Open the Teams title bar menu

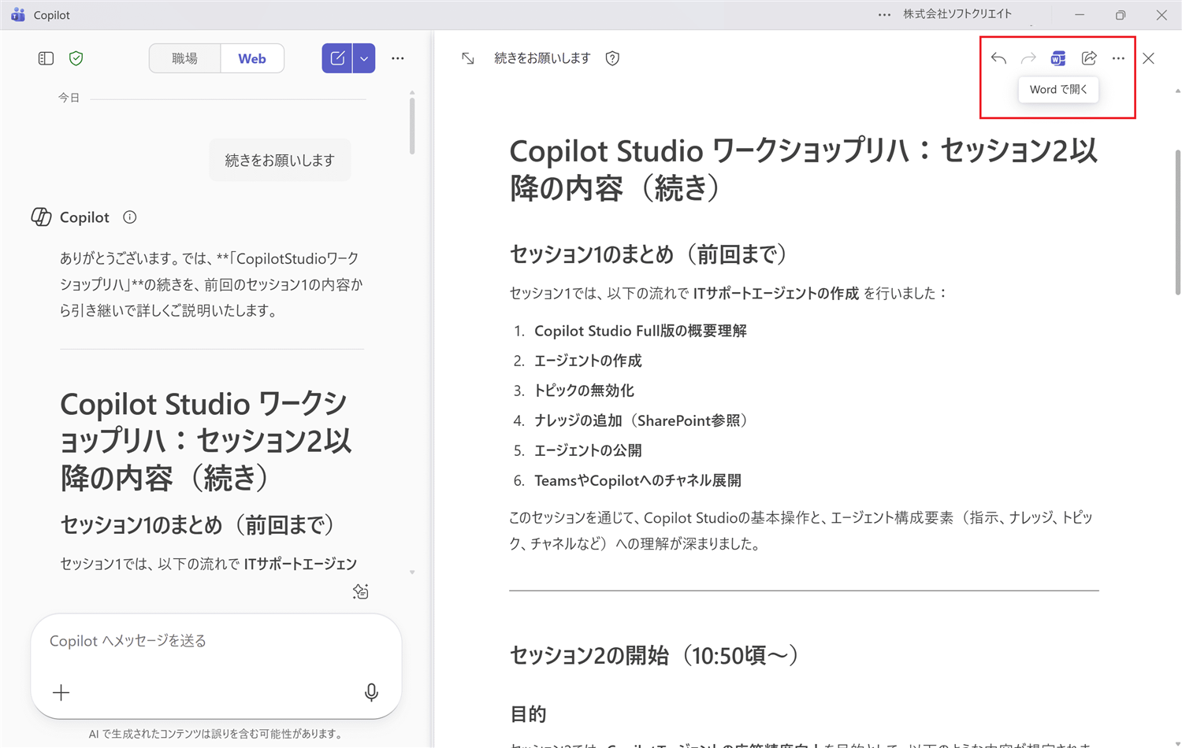[884, 13]
